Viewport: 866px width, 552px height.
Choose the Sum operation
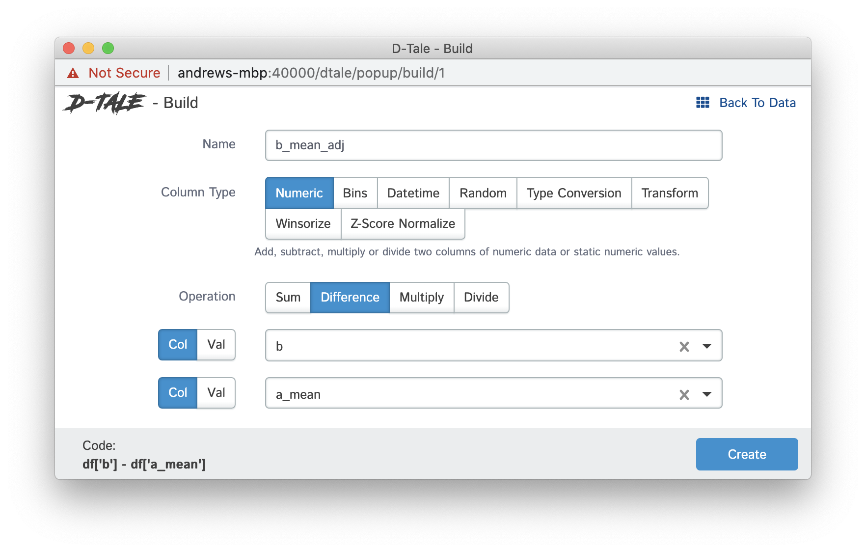288,298
